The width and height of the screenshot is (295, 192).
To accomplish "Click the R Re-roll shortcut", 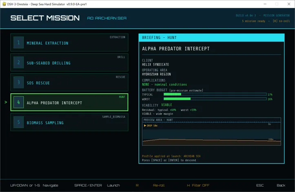I will pyautogui.click(x=150, y=185).
